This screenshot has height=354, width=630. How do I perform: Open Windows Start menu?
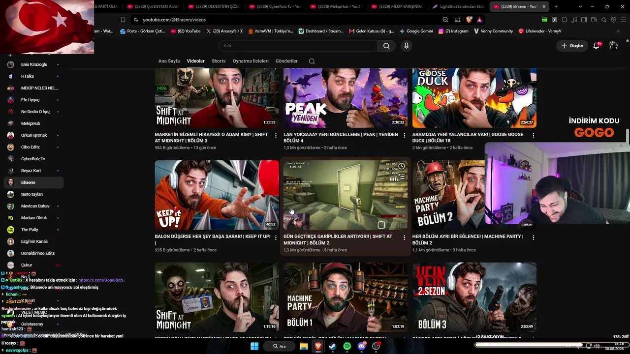254,346
